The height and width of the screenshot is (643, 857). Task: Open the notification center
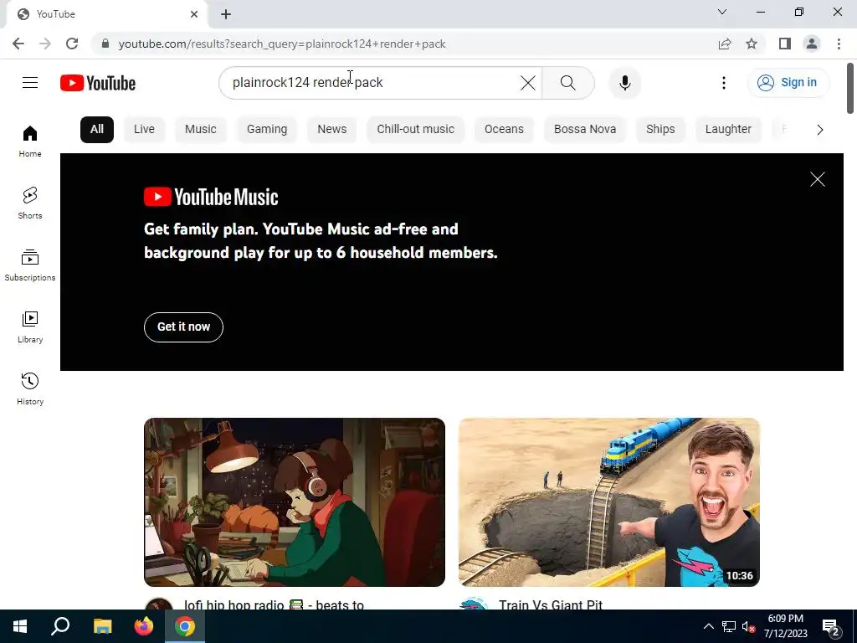tap(831, 626)
